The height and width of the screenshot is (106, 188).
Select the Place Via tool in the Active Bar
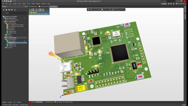tap(110, 10)
